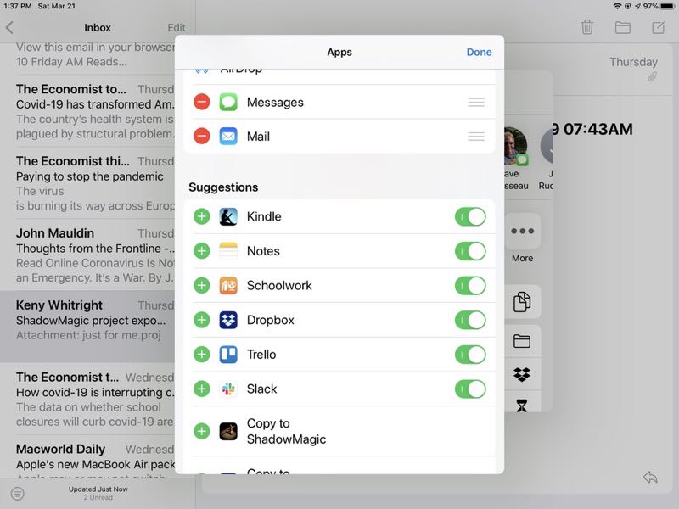Open compose new message icon
Viewport: 679px width, 509px height.
[659, 27]
